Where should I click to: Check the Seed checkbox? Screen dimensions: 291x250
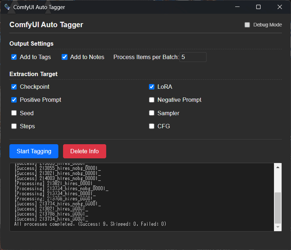click(x=14, y=113)
